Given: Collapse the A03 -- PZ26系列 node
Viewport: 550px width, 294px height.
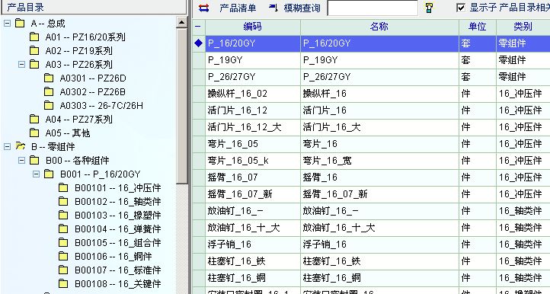Looking at the screenshot, I should (22, 65).
